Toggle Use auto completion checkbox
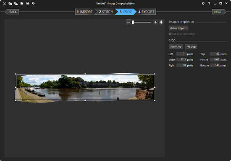The width and height of the screenshot is (231, 161). coord(170,34)
